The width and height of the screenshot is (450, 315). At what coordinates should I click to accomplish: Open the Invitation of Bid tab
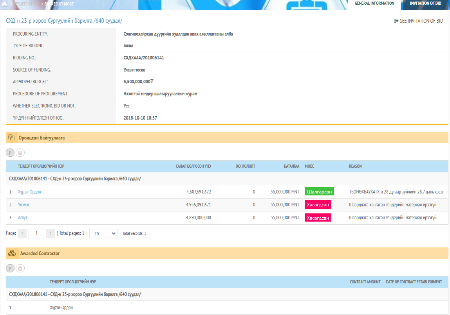pos(425,4)
